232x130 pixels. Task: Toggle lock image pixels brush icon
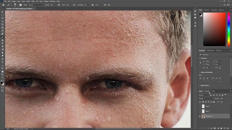tap(206, 102)
